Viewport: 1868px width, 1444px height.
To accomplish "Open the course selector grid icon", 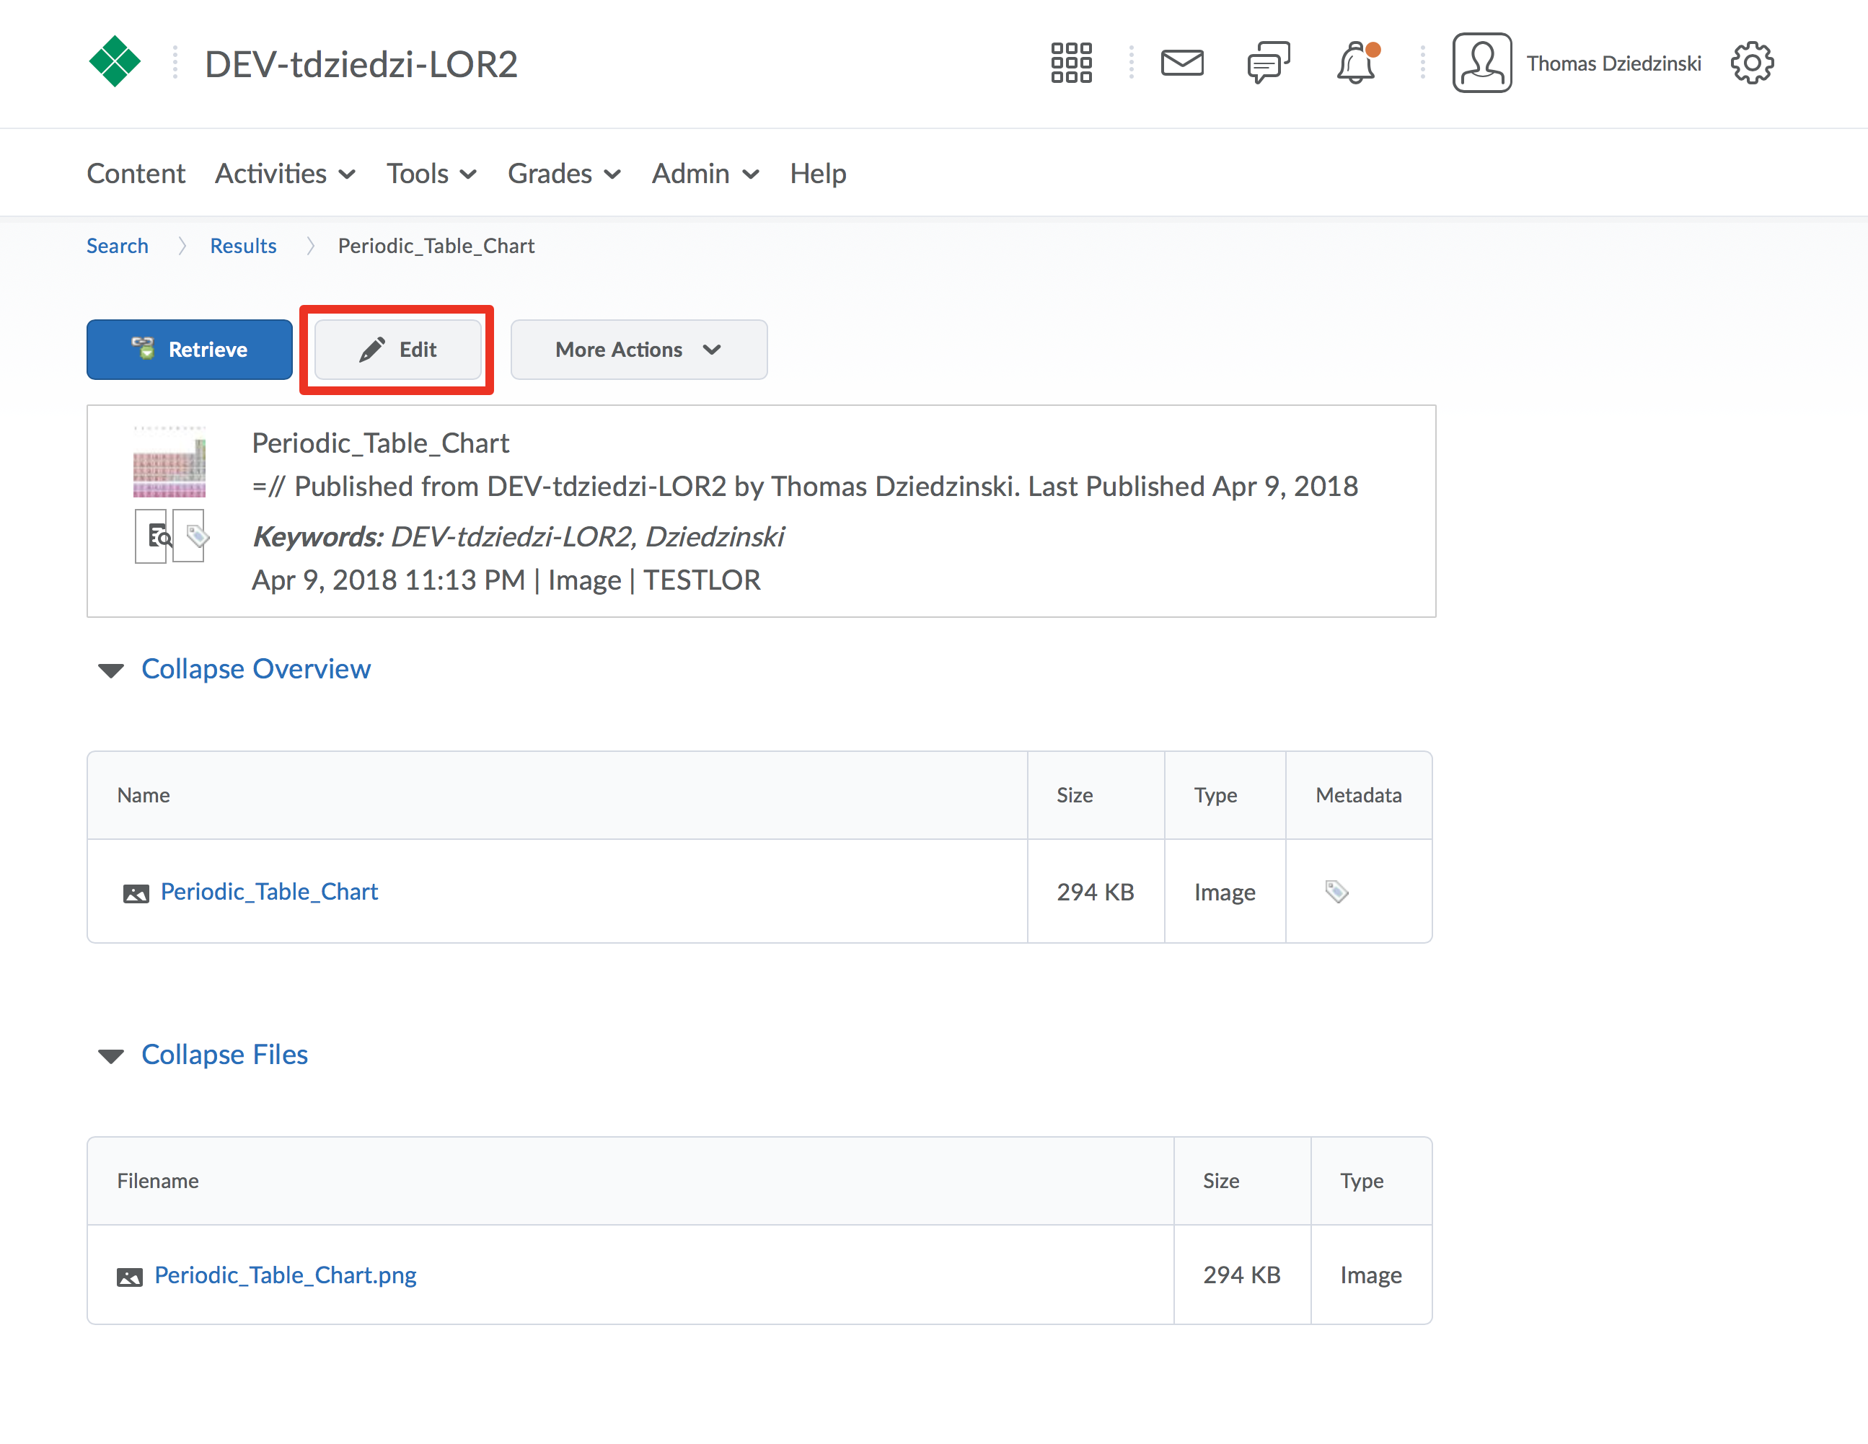I will [1071, 63].
